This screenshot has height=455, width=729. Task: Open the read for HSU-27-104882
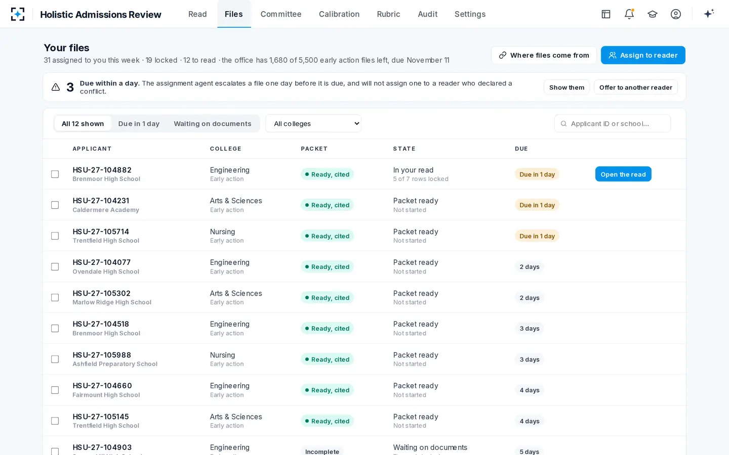623,174
